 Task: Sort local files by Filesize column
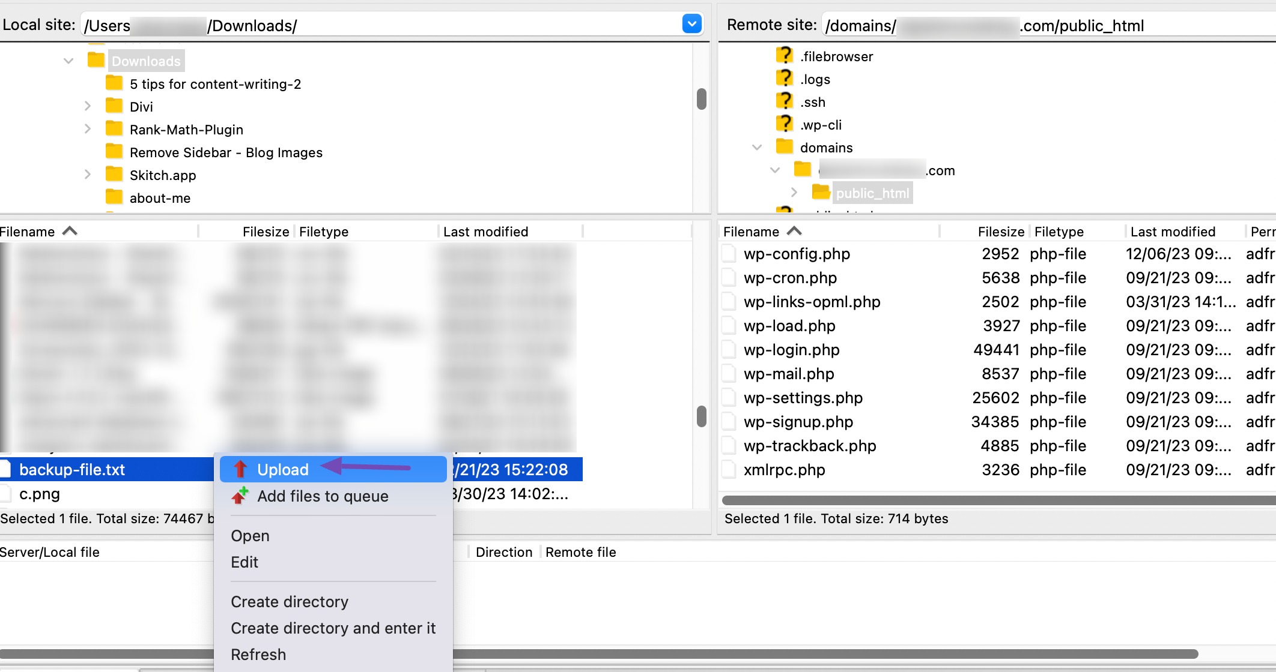pyautogui.click(x=266, y=232)
